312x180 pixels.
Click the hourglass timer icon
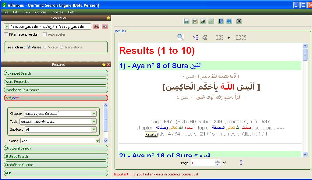pos(205,37)
